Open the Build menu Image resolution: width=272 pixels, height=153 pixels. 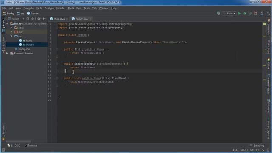click(x=71, y=8)
